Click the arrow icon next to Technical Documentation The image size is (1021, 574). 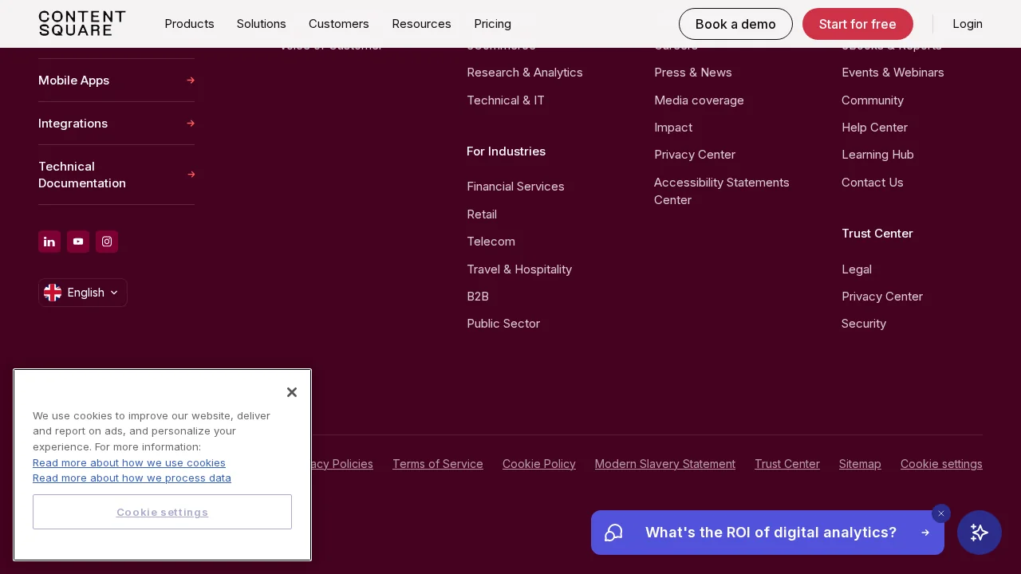coord(191,175)
